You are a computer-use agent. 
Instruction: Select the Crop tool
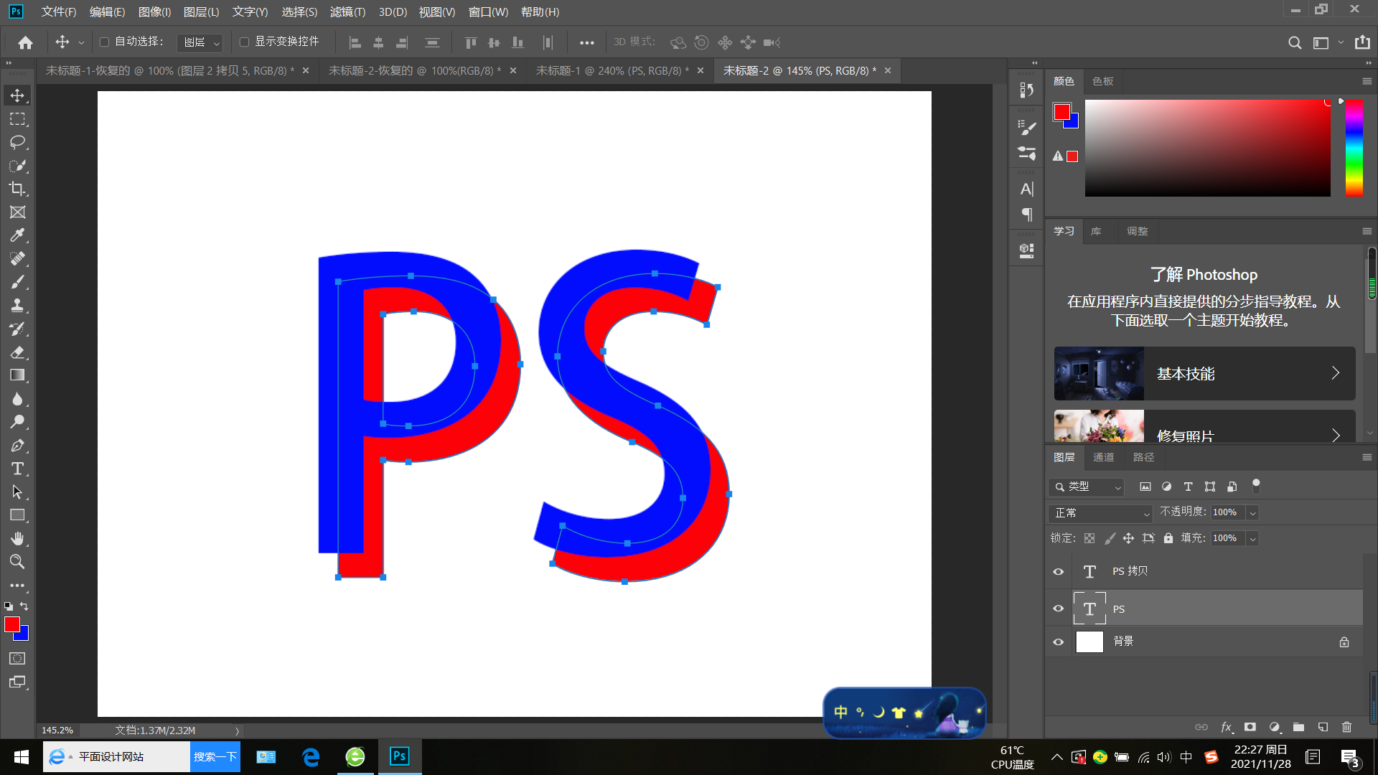coord(17,189)
